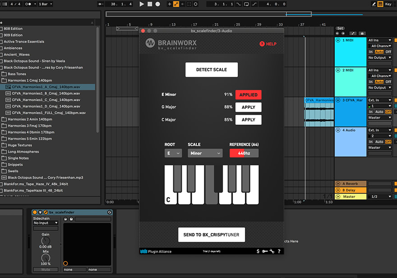Image resolution: width=397 pixels, height=278 pixels.
Task: Toggle the computer MIDI keyboard icon
Action: [380, 4]
